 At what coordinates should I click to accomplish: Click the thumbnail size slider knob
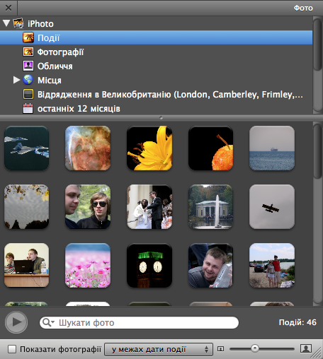pyautogui.click(x=255, y=348)
